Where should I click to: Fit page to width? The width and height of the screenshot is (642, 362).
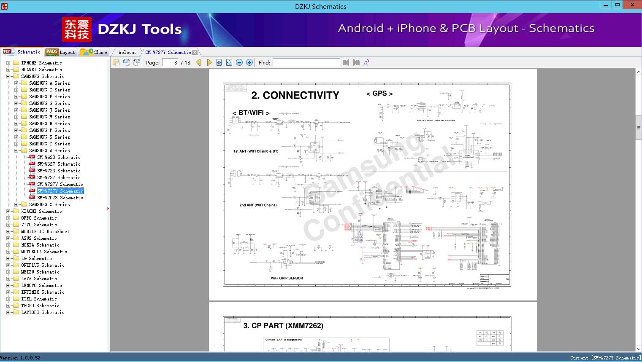pos(219,62)
